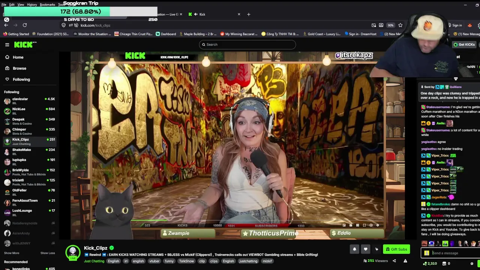Open clavicular channel in following list
Viewport: 480px width, 270px height.
(x=29, y=101)
